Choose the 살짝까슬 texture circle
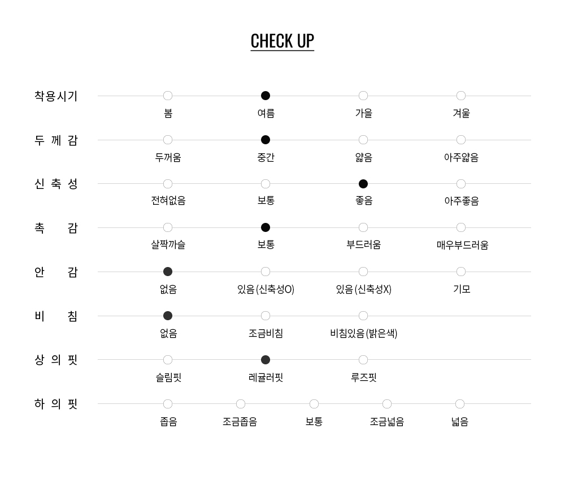The width and height of the screenshot is (565, 482). click(168, 227)
